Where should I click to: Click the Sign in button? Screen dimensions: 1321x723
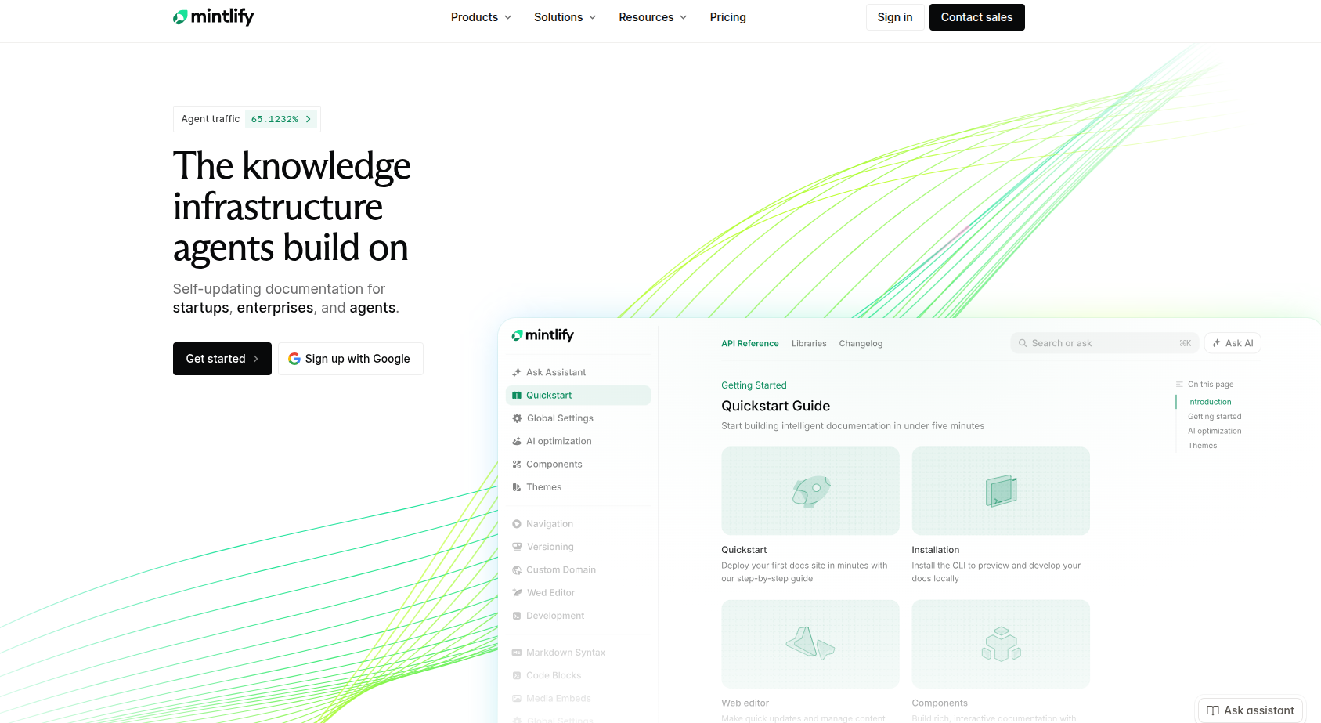tap(895, 17)
